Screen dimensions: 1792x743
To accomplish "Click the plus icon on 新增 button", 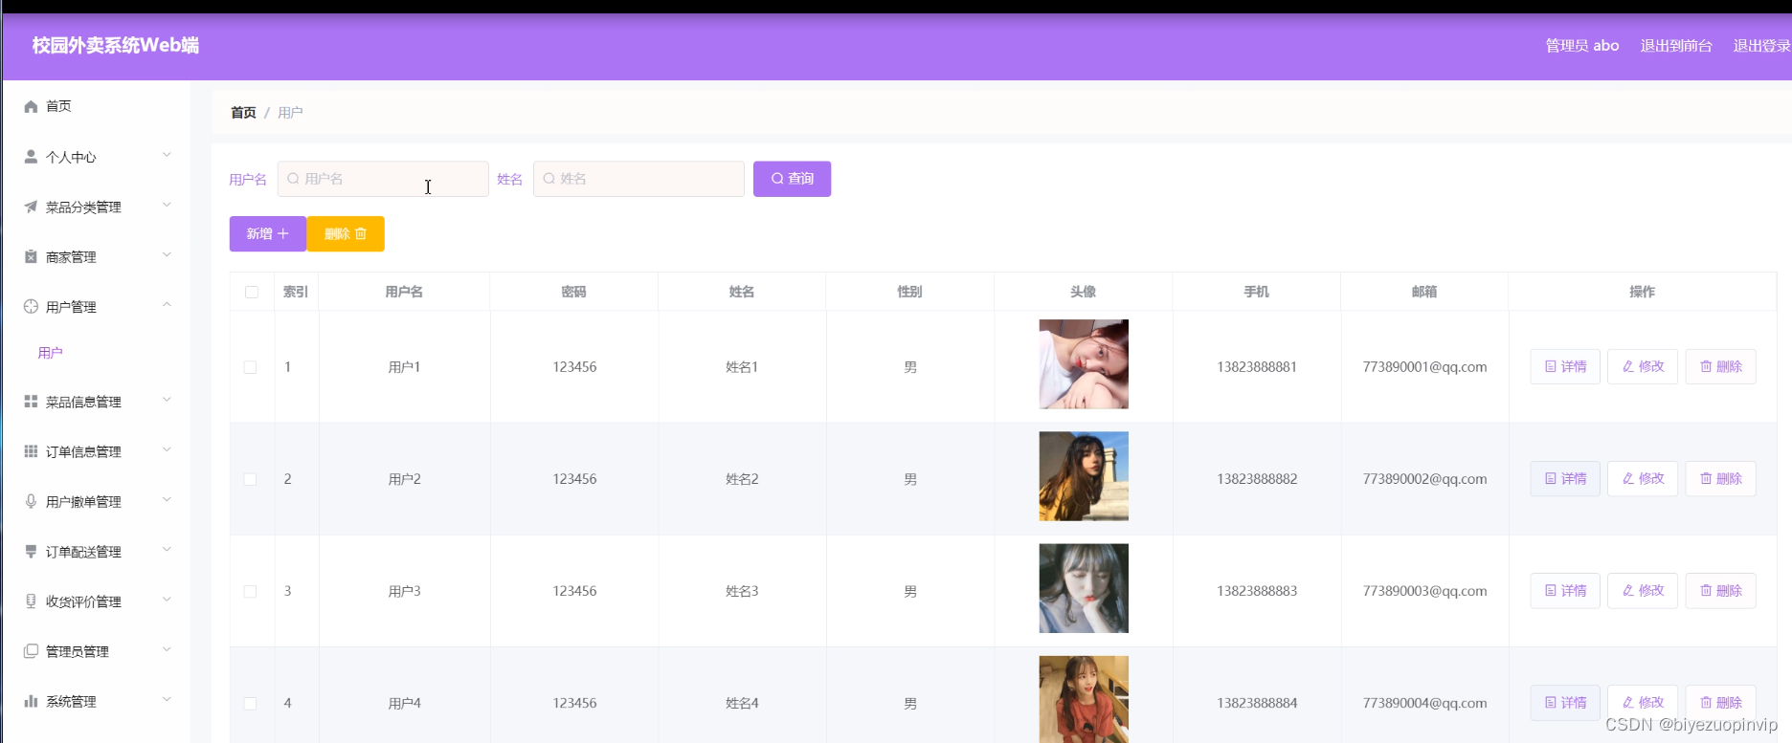I will point(283,233).
